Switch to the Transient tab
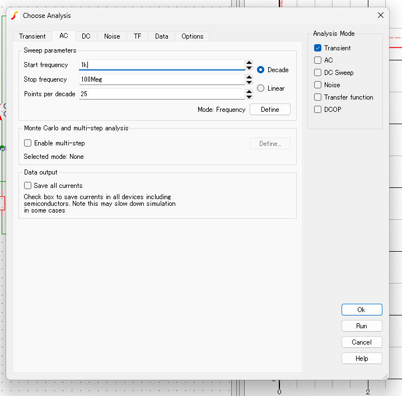Screen dimensions: 402x396 [32, 36]
